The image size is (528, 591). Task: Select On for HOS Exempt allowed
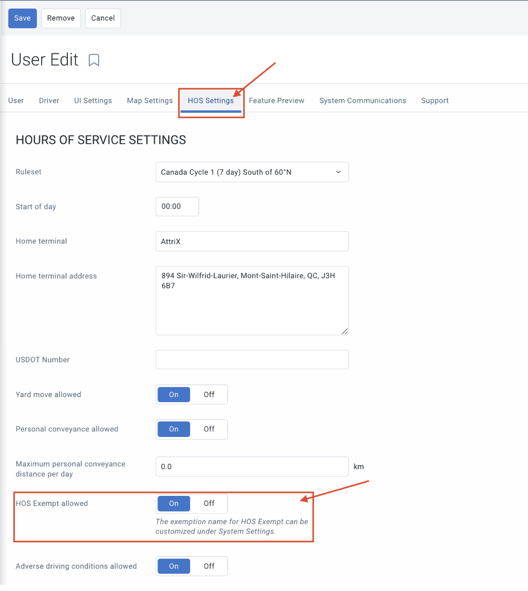[173, 503]
